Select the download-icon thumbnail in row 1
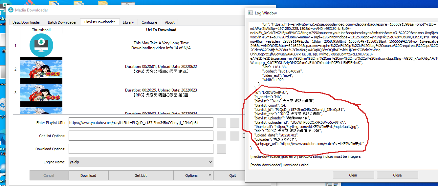438x186 pixels. [x=41, y=46]
